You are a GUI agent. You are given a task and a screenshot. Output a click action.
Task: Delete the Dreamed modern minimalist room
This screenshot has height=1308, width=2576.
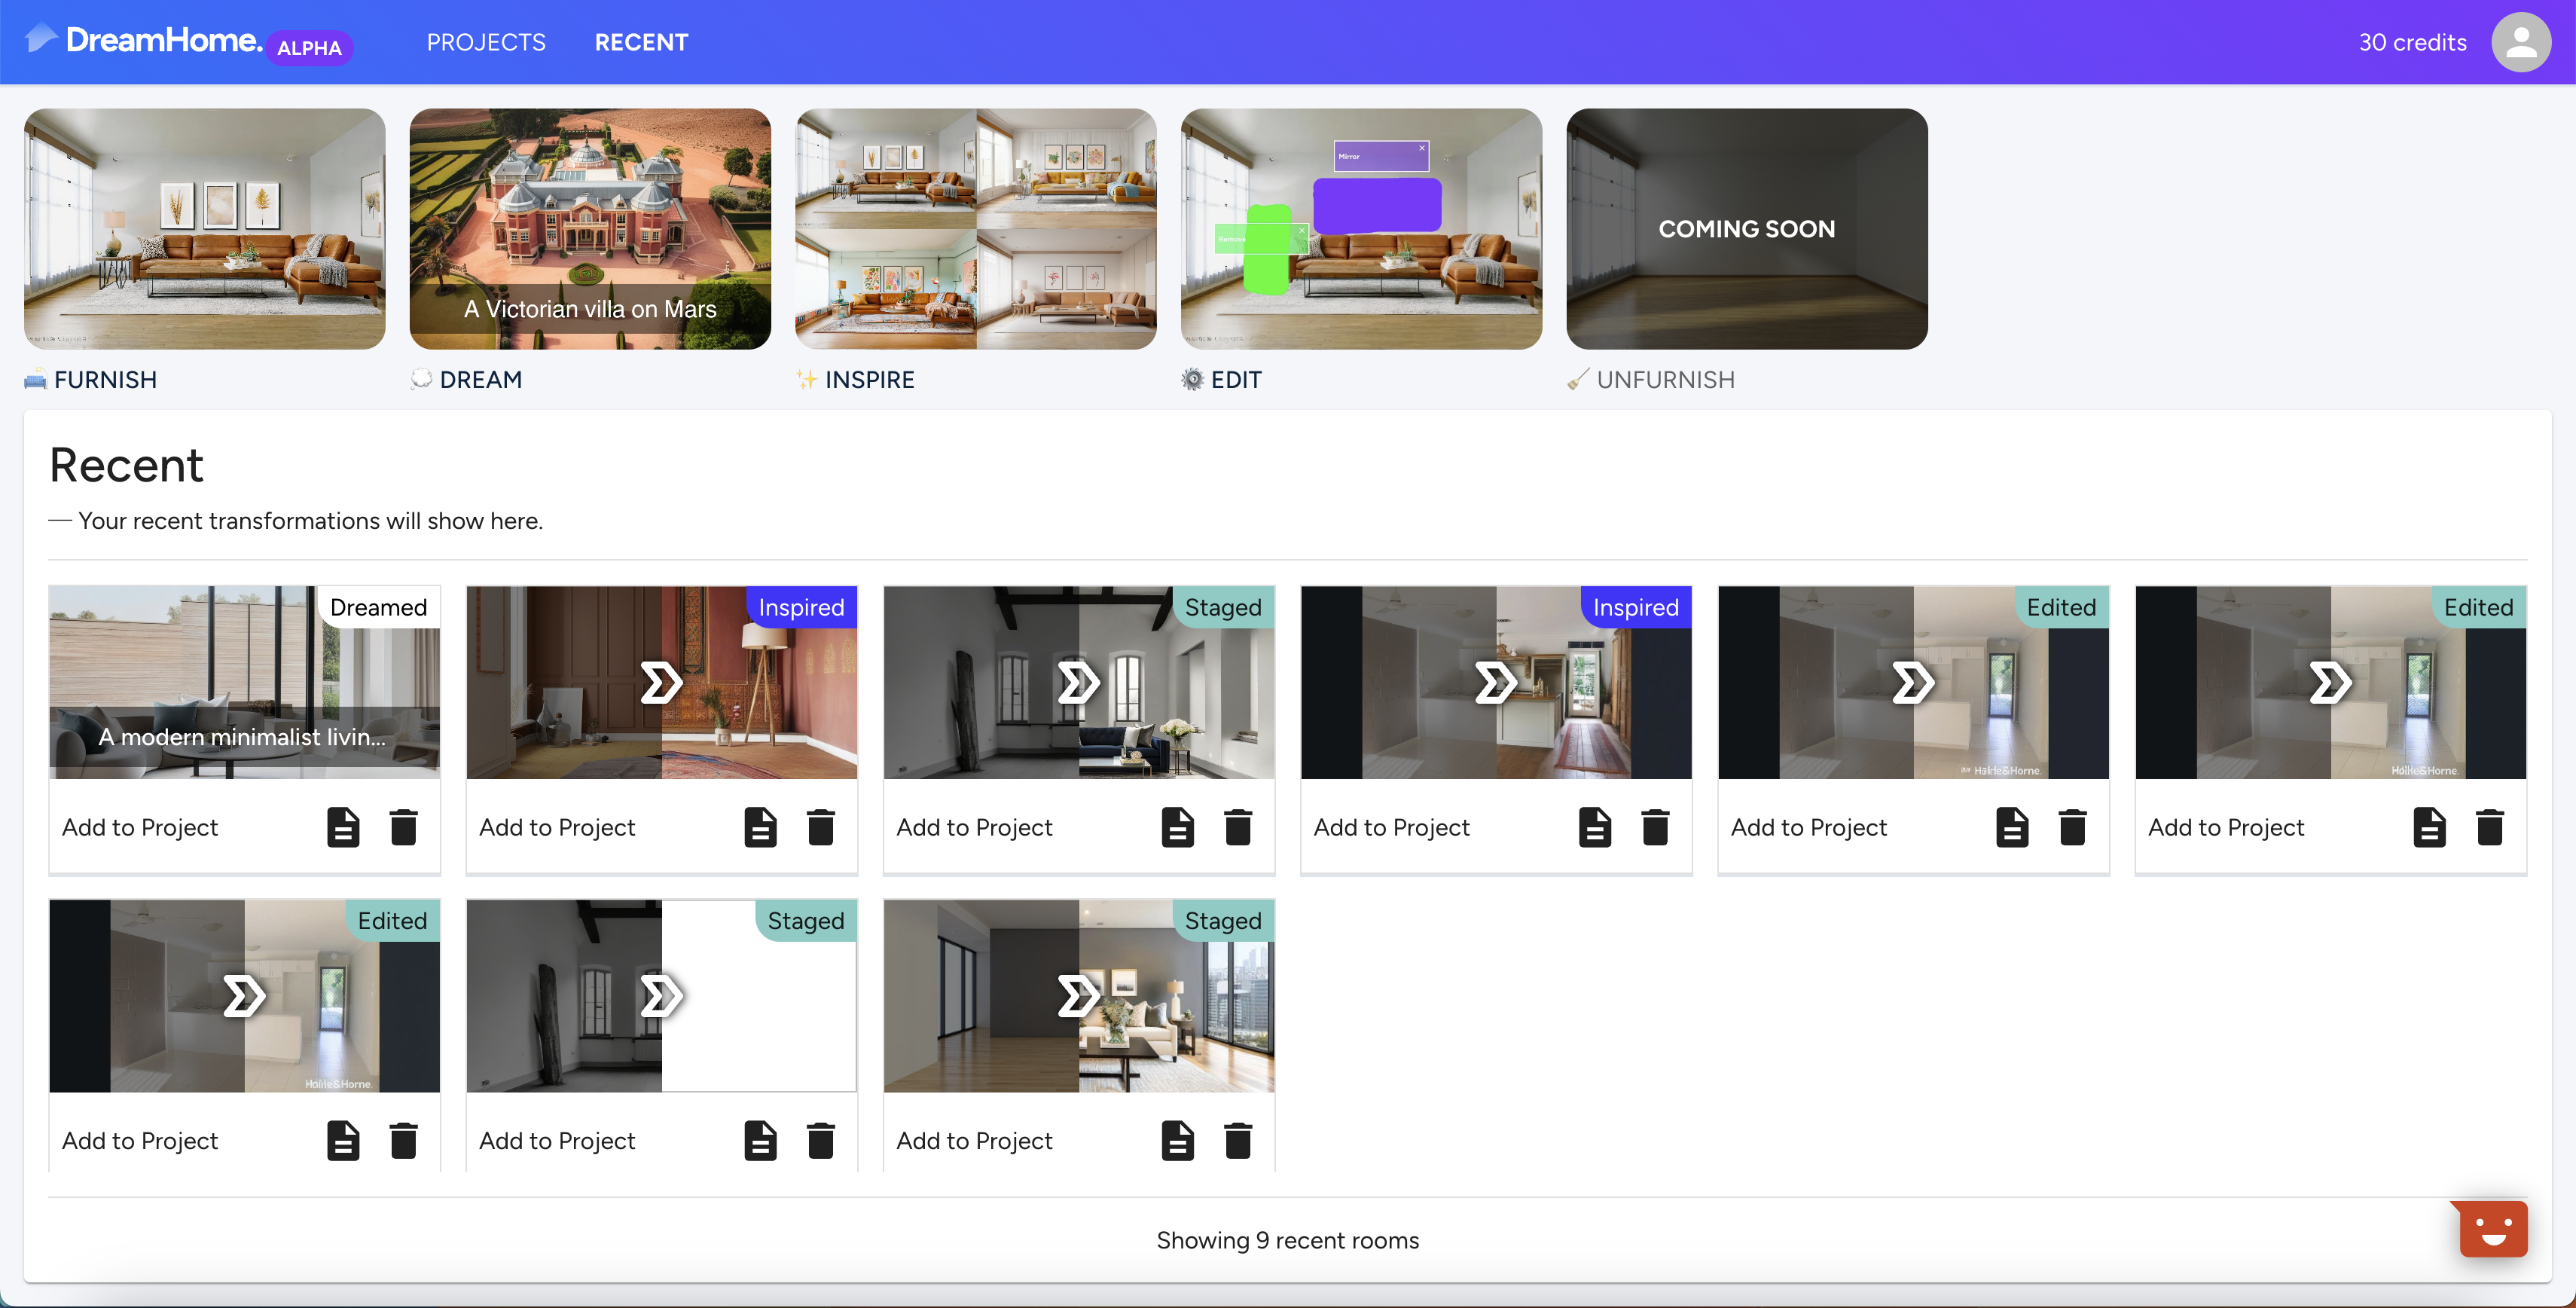click(x=403, y=827)
